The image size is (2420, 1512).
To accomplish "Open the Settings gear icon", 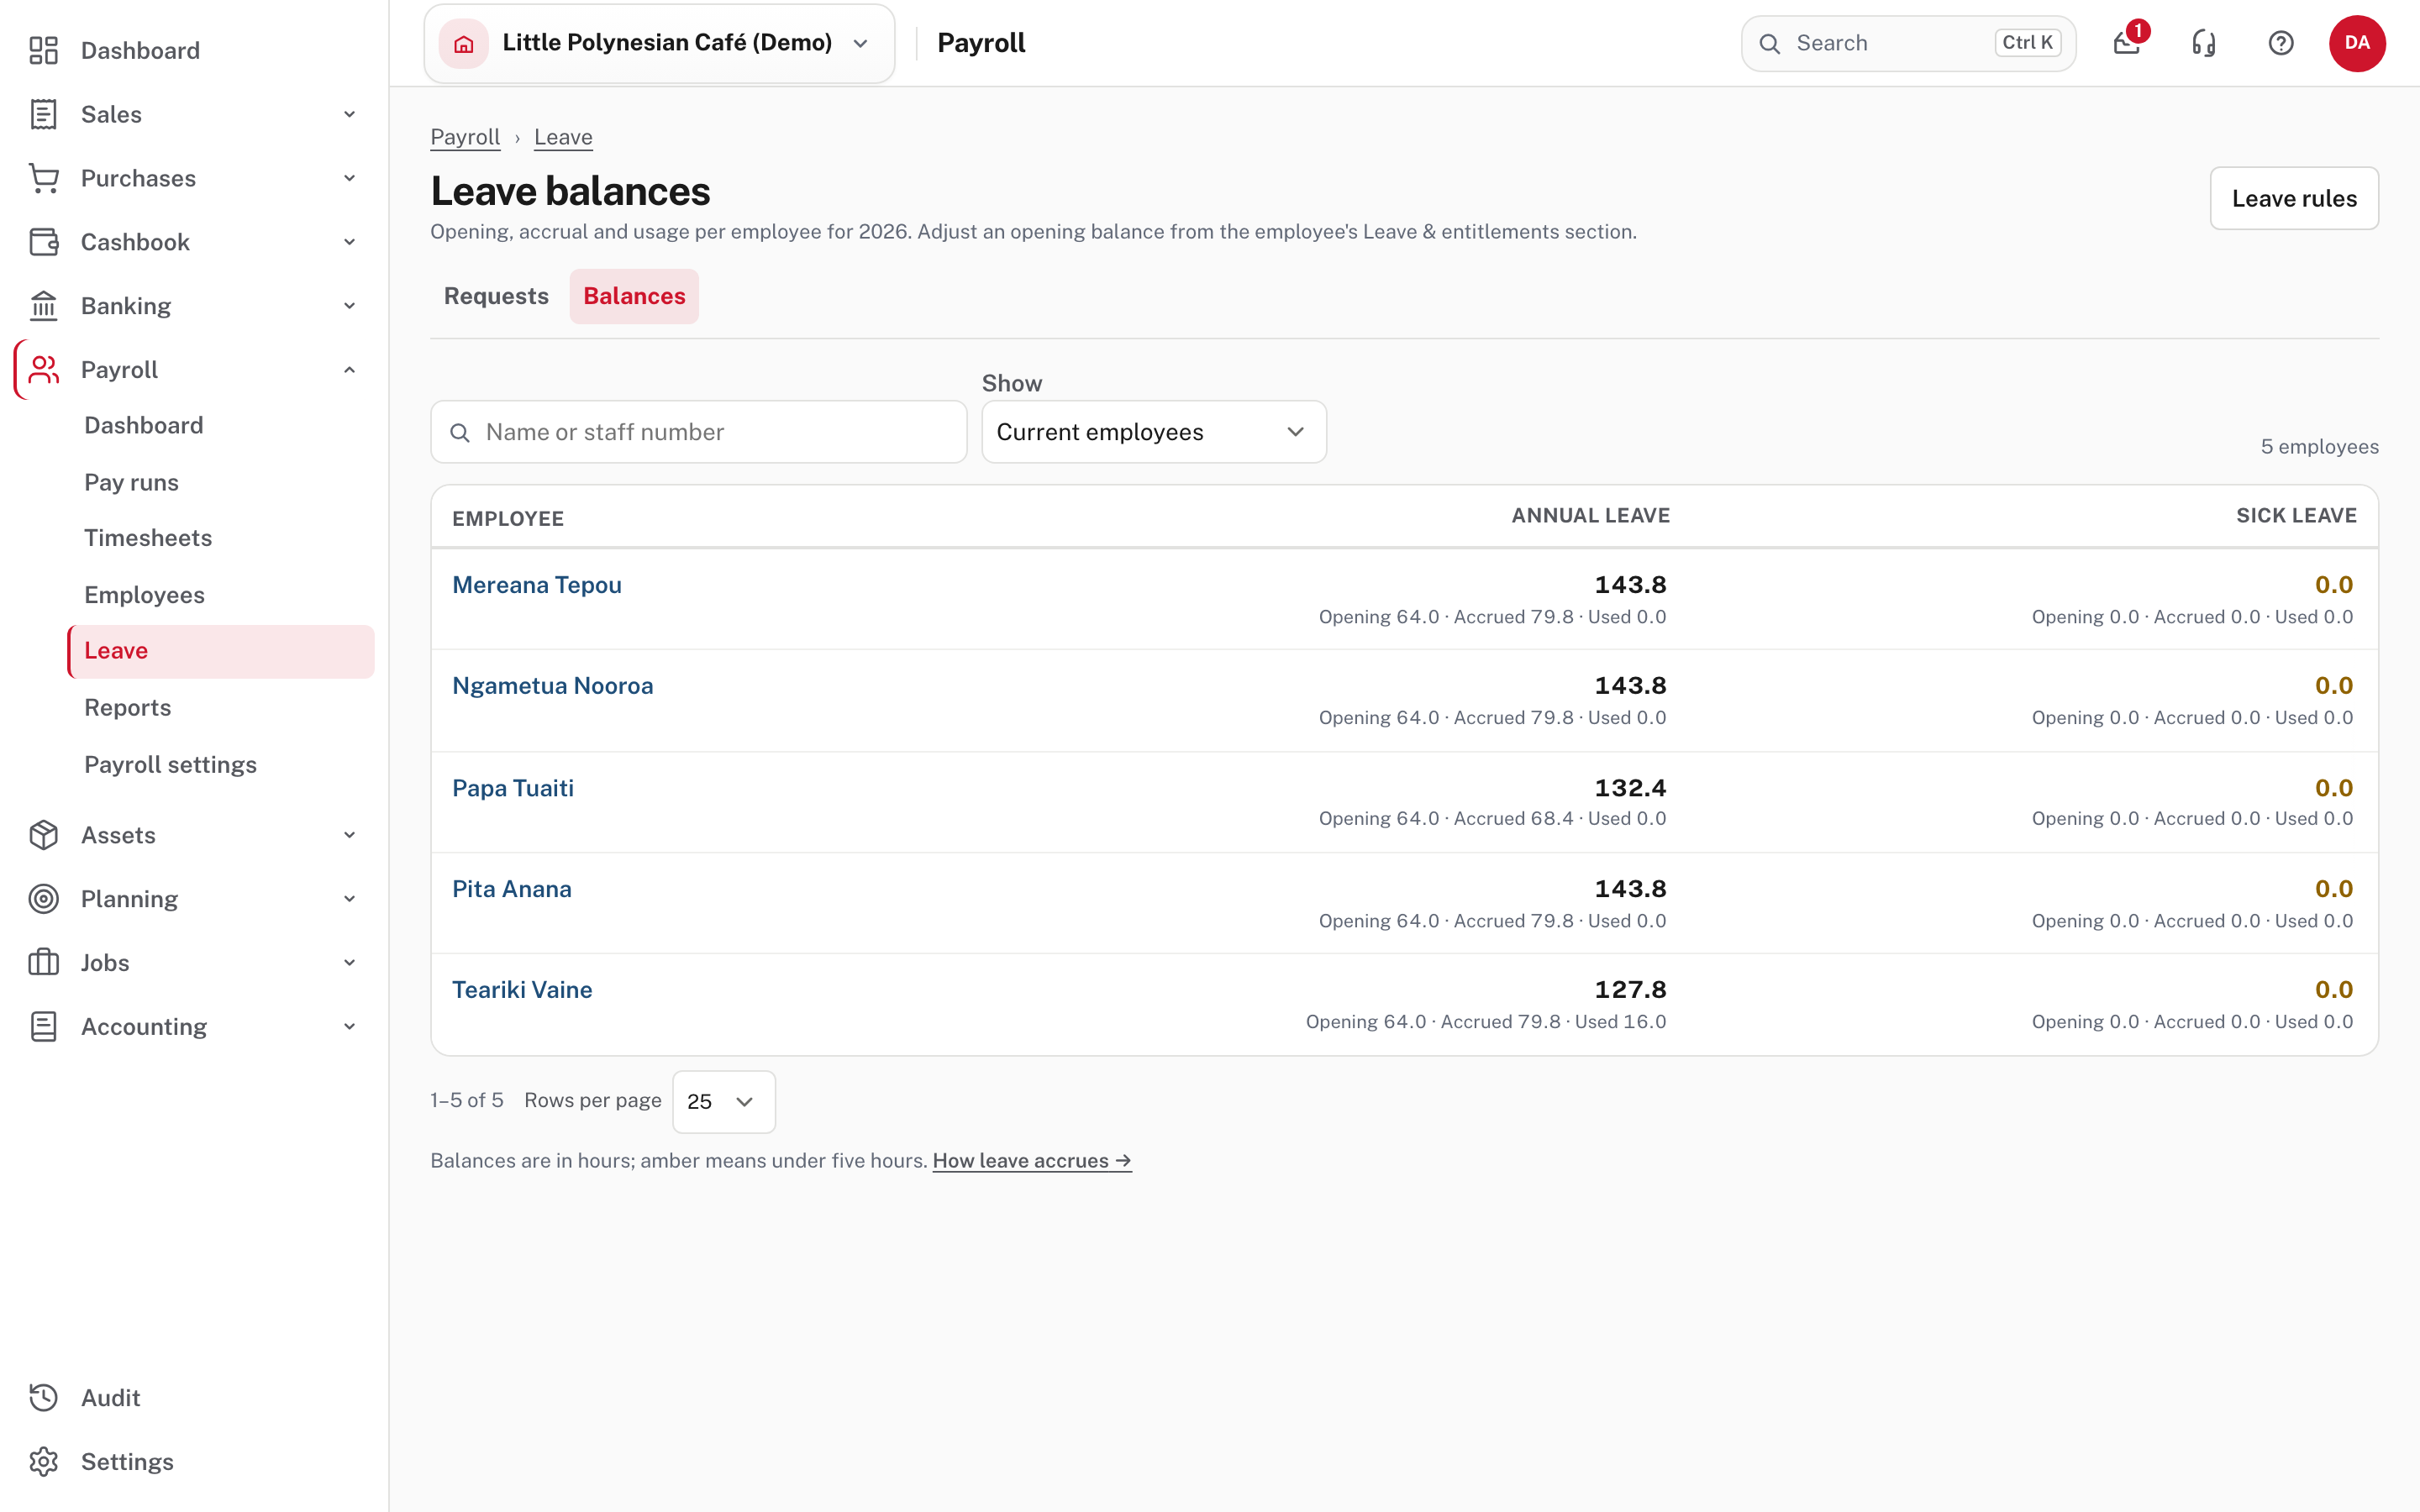I will [x=43, y=1462].
